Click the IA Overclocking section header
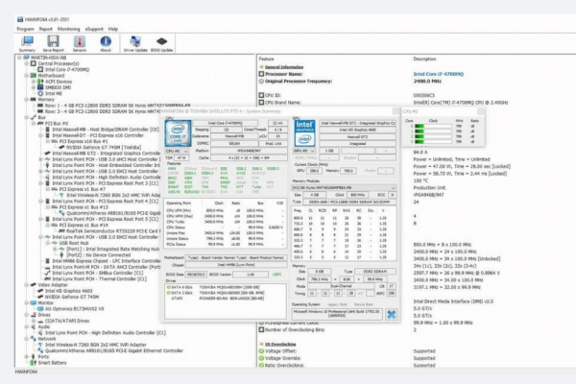 (x=280, y=344)
